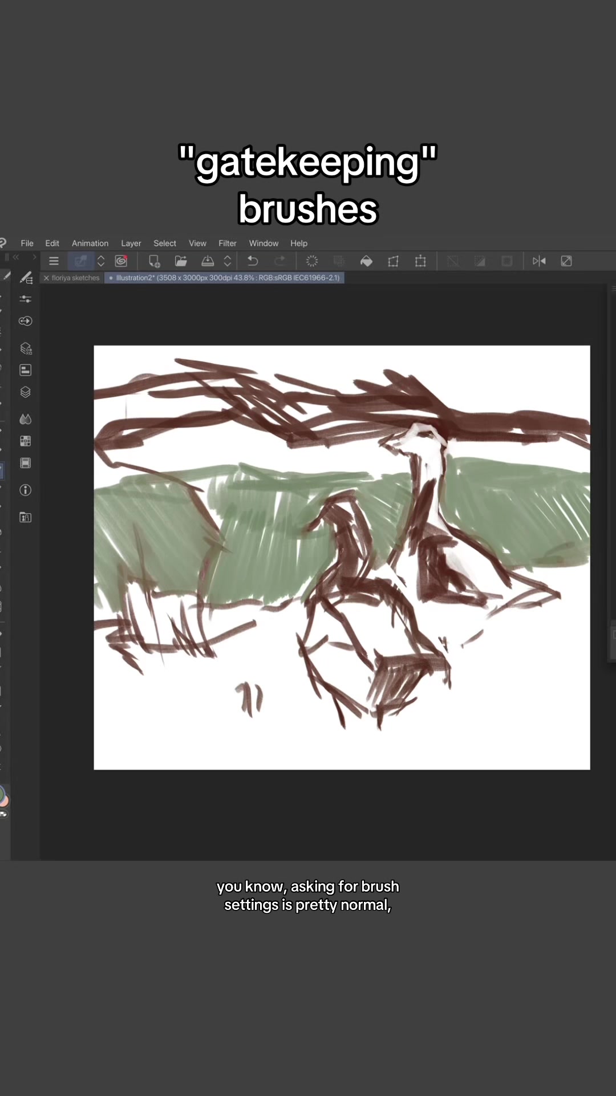The width and height of the screenshot is (616, 1096).
Task: Open the Help menu
Action: pyautogui.click(x=299, y=243)
